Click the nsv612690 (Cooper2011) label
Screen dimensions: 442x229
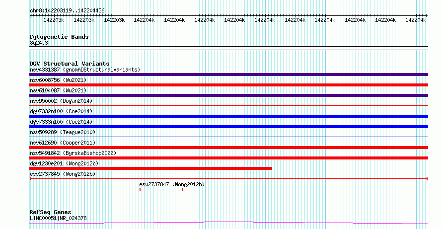point(63,143)
